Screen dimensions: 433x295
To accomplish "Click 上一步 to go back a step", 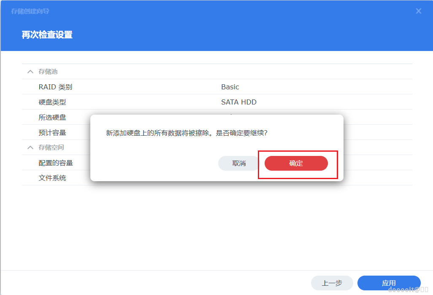I will (332, 283).
